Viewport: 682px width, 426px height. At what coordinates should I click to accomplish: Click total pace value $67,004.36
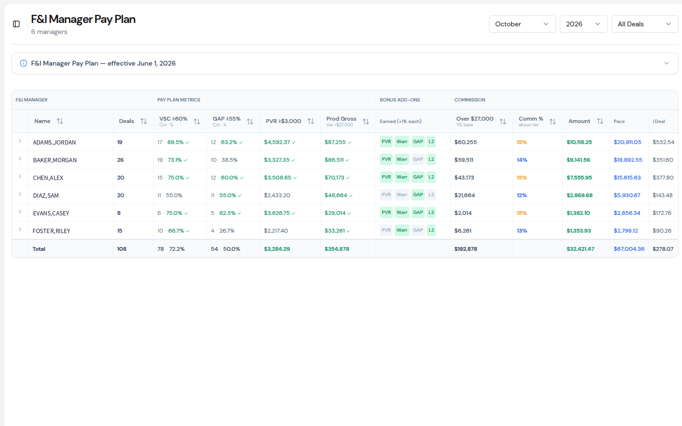(629, 249)
